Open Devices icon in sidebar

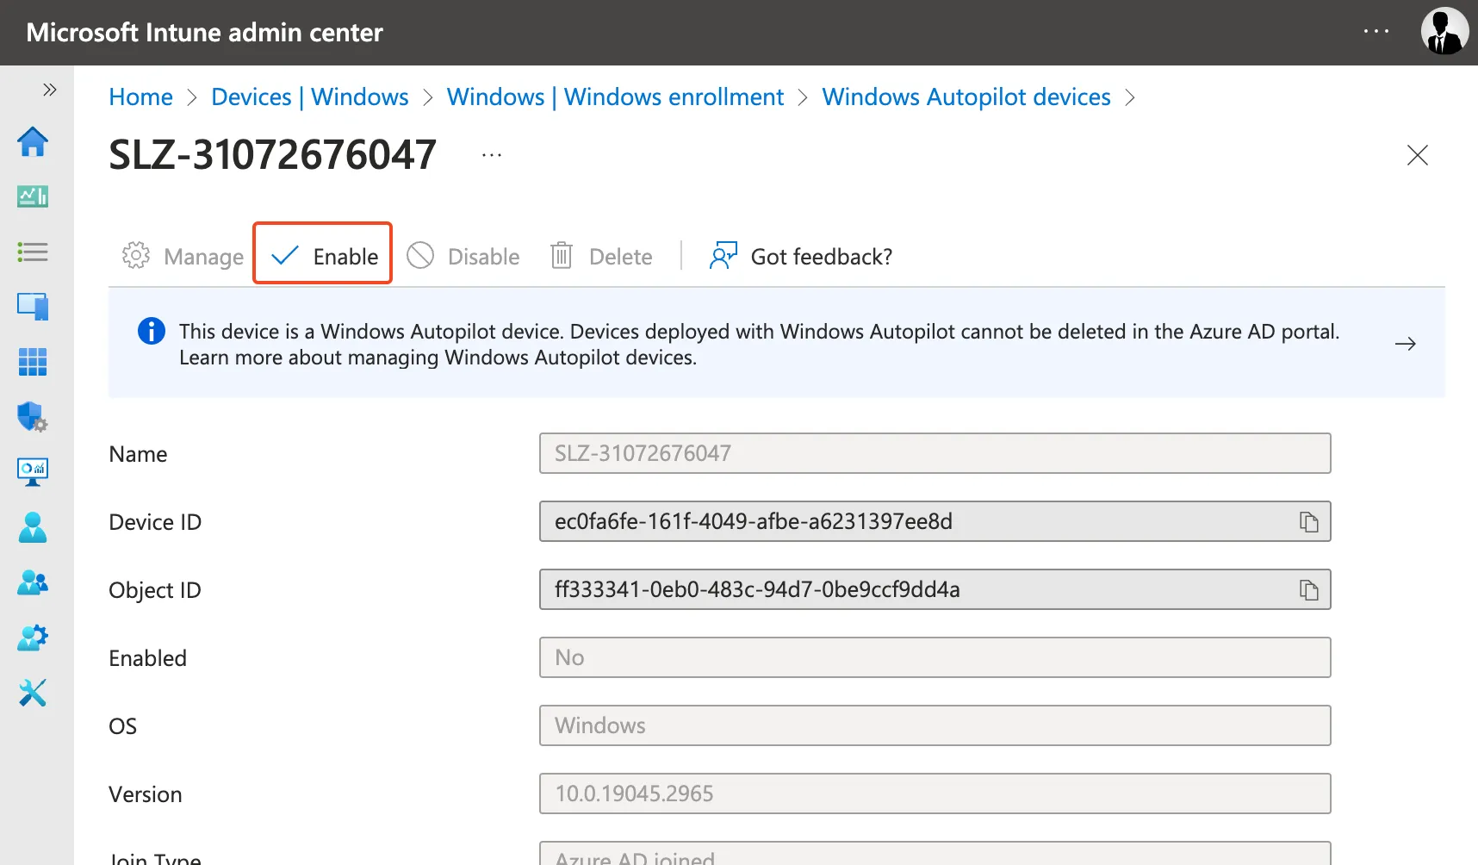tap(33, 307)
